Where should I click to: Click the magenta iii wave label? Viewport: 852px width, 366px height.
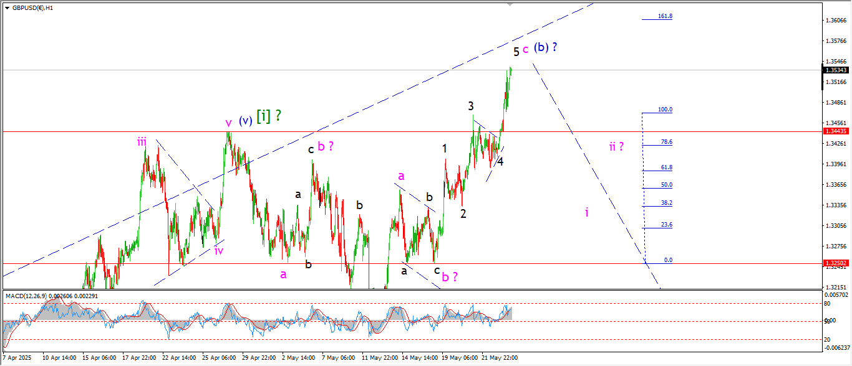click(x=142, y=142)
